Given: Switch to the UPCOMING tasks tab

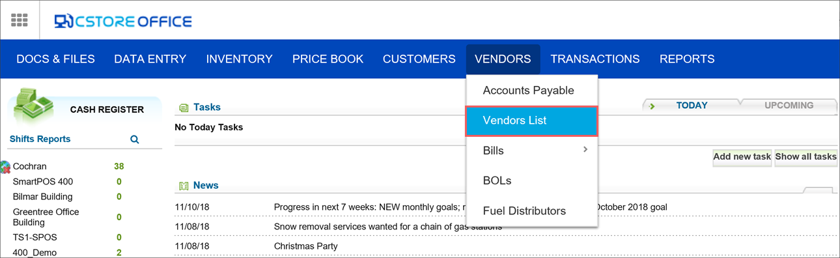Looking at the screenshot, I should pyautogui.click(x=789, y=106).
